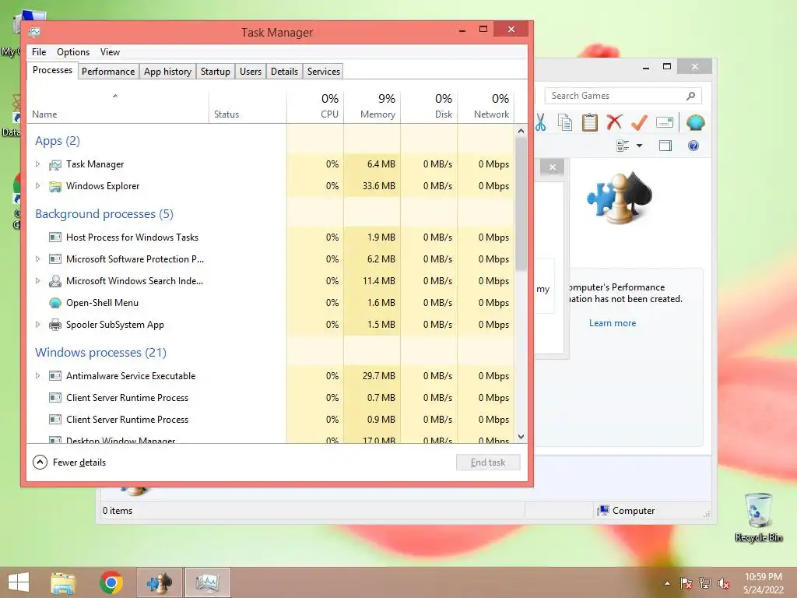Open the Windows Start button

pos(19,582)
